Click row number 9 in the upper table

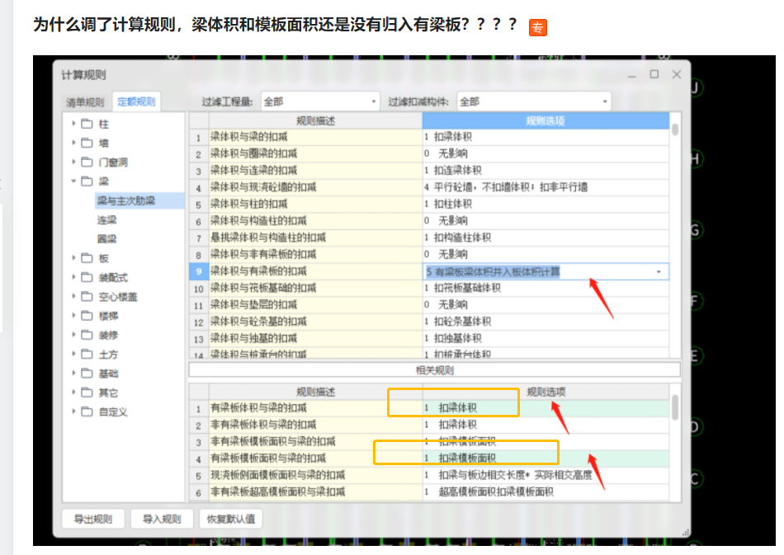199,271
